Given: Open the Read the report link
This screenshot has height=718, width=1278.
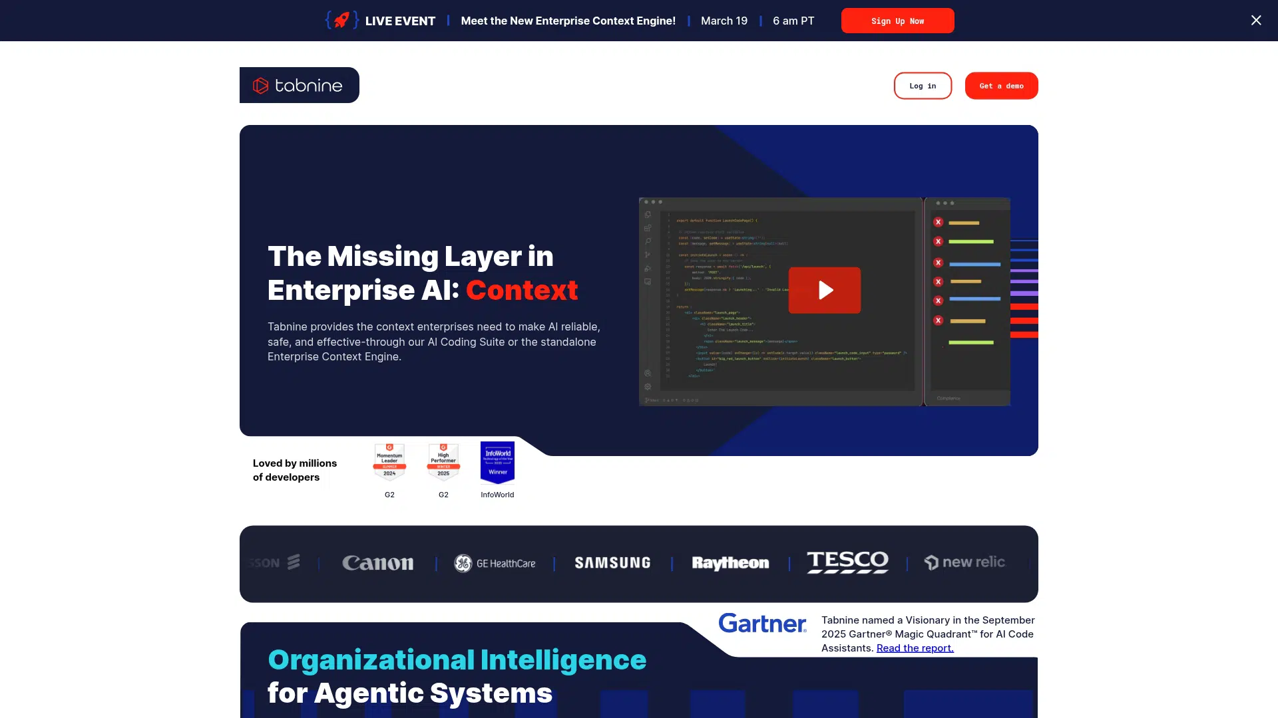Looking at the screenshot, I should (x=915, y=648).
